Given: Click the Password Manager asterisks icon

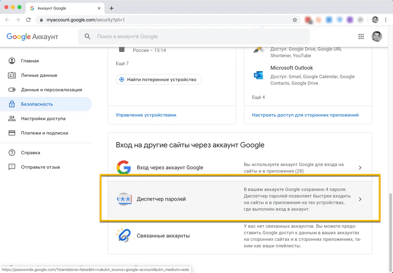Looking at the screenshot, I should click(x=124, y=199).
